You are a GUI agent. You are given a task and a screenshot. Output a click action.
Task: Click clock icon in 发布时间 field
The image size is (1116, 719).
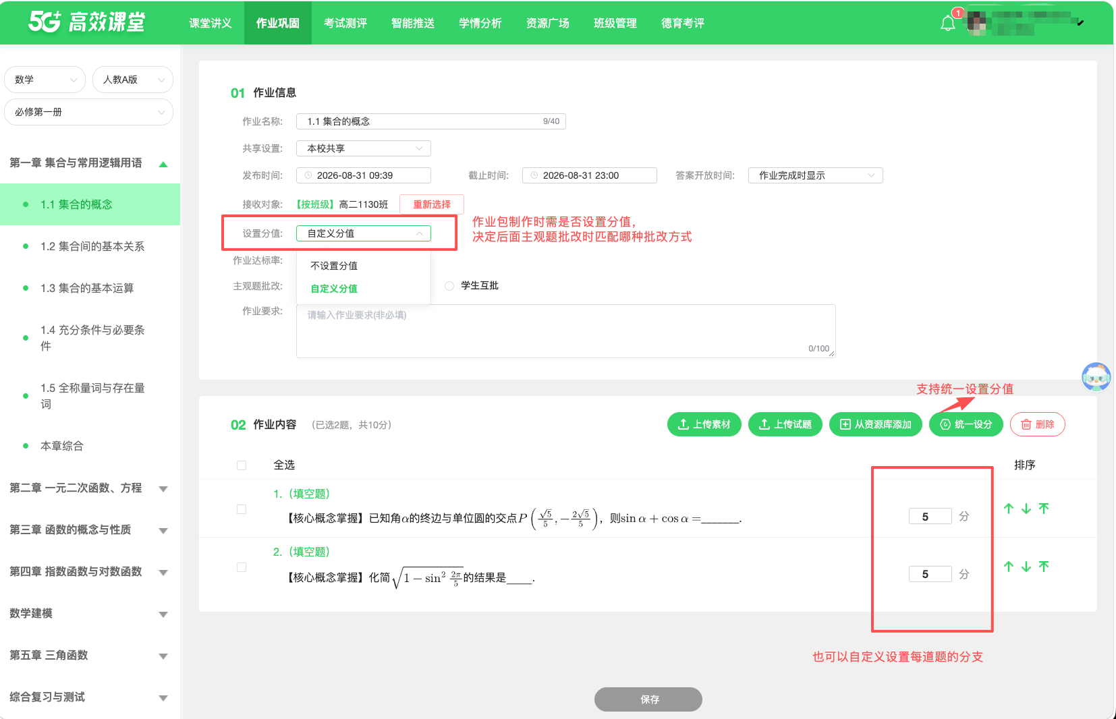(308, 175)
